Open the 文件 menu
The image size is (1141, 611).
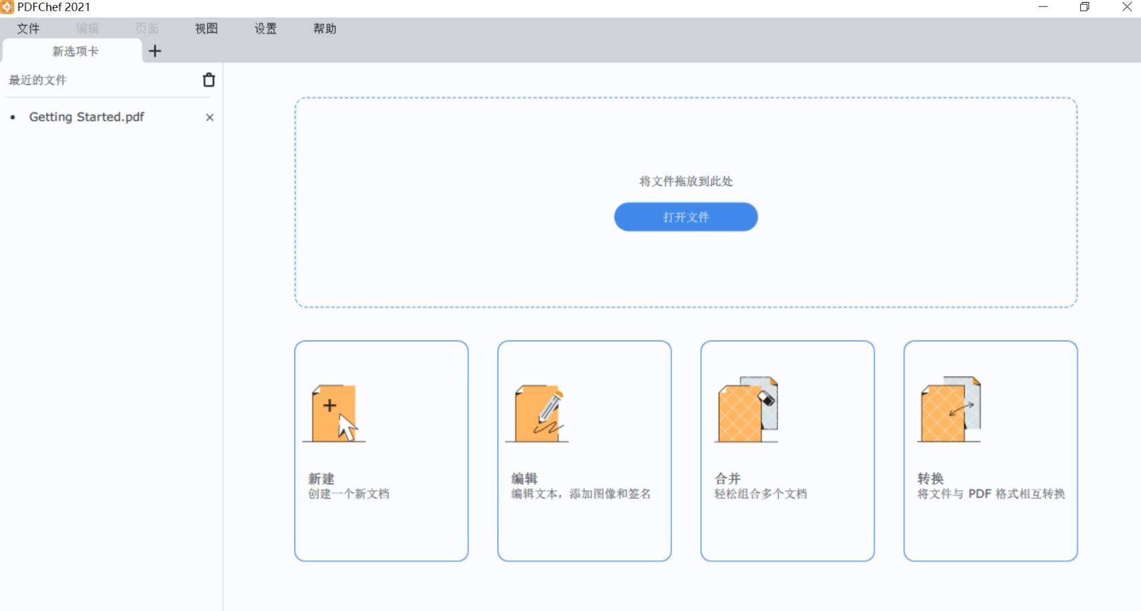pos(28,29)
